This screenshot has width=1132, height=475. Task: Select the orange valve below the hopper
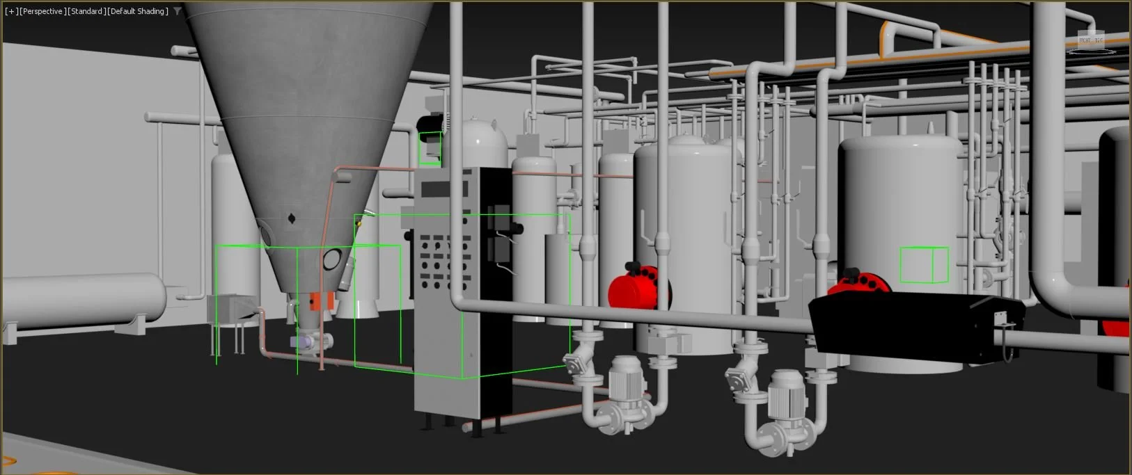(x=322, y=301)
